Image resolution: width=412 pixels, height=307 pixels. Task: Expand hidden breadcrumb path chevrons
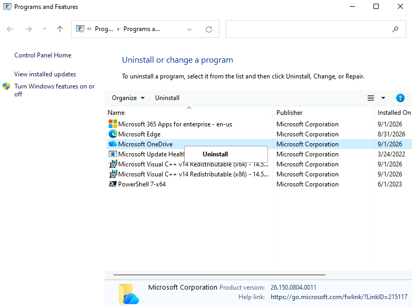coord(89,29)
